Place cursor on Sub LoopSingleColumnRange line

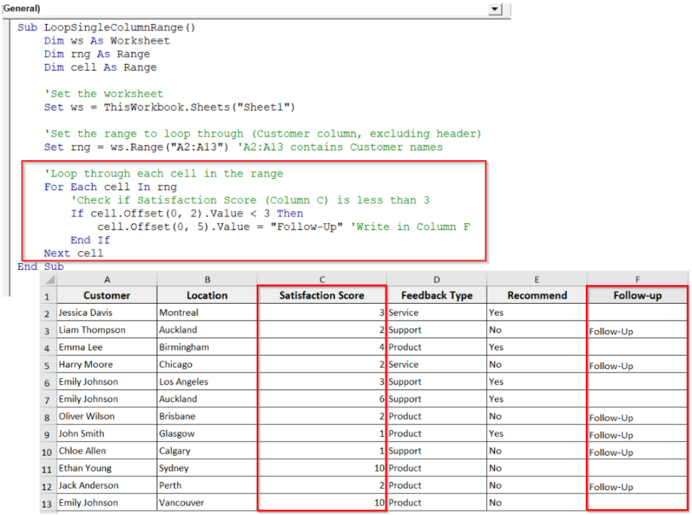pyautogui.click(x=106, y=28)
